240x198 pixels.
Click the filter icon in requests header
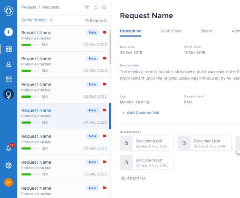coord(87,7)
